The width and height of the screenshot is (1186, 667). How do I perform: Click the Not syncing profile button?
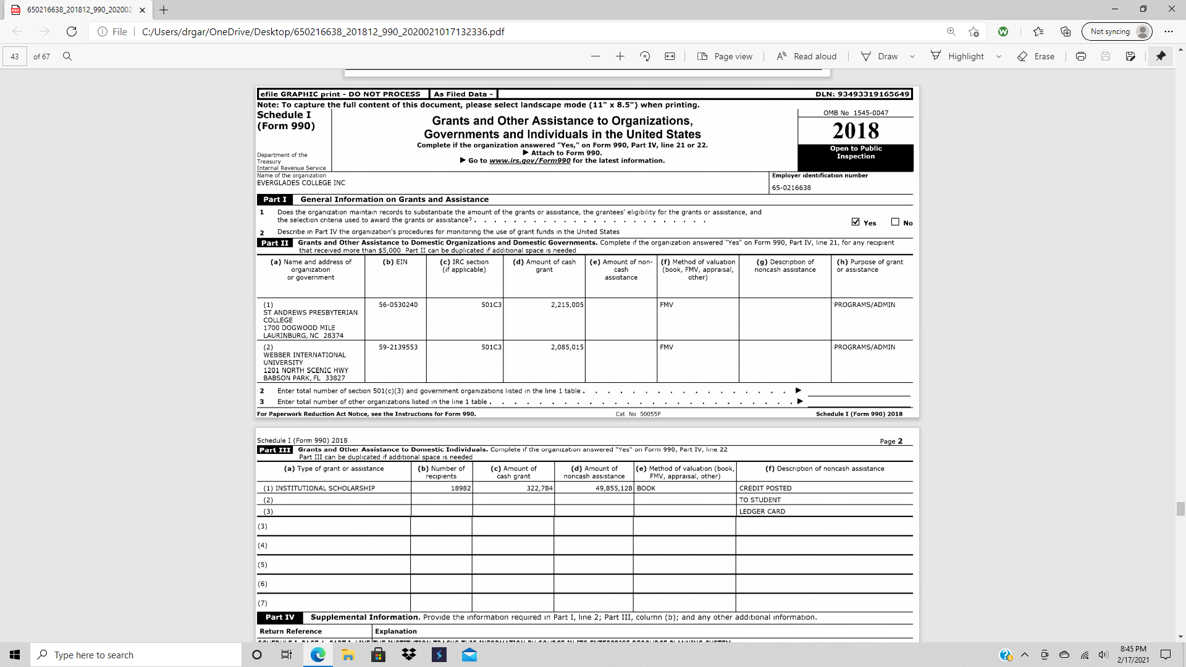coord(1117,31)
